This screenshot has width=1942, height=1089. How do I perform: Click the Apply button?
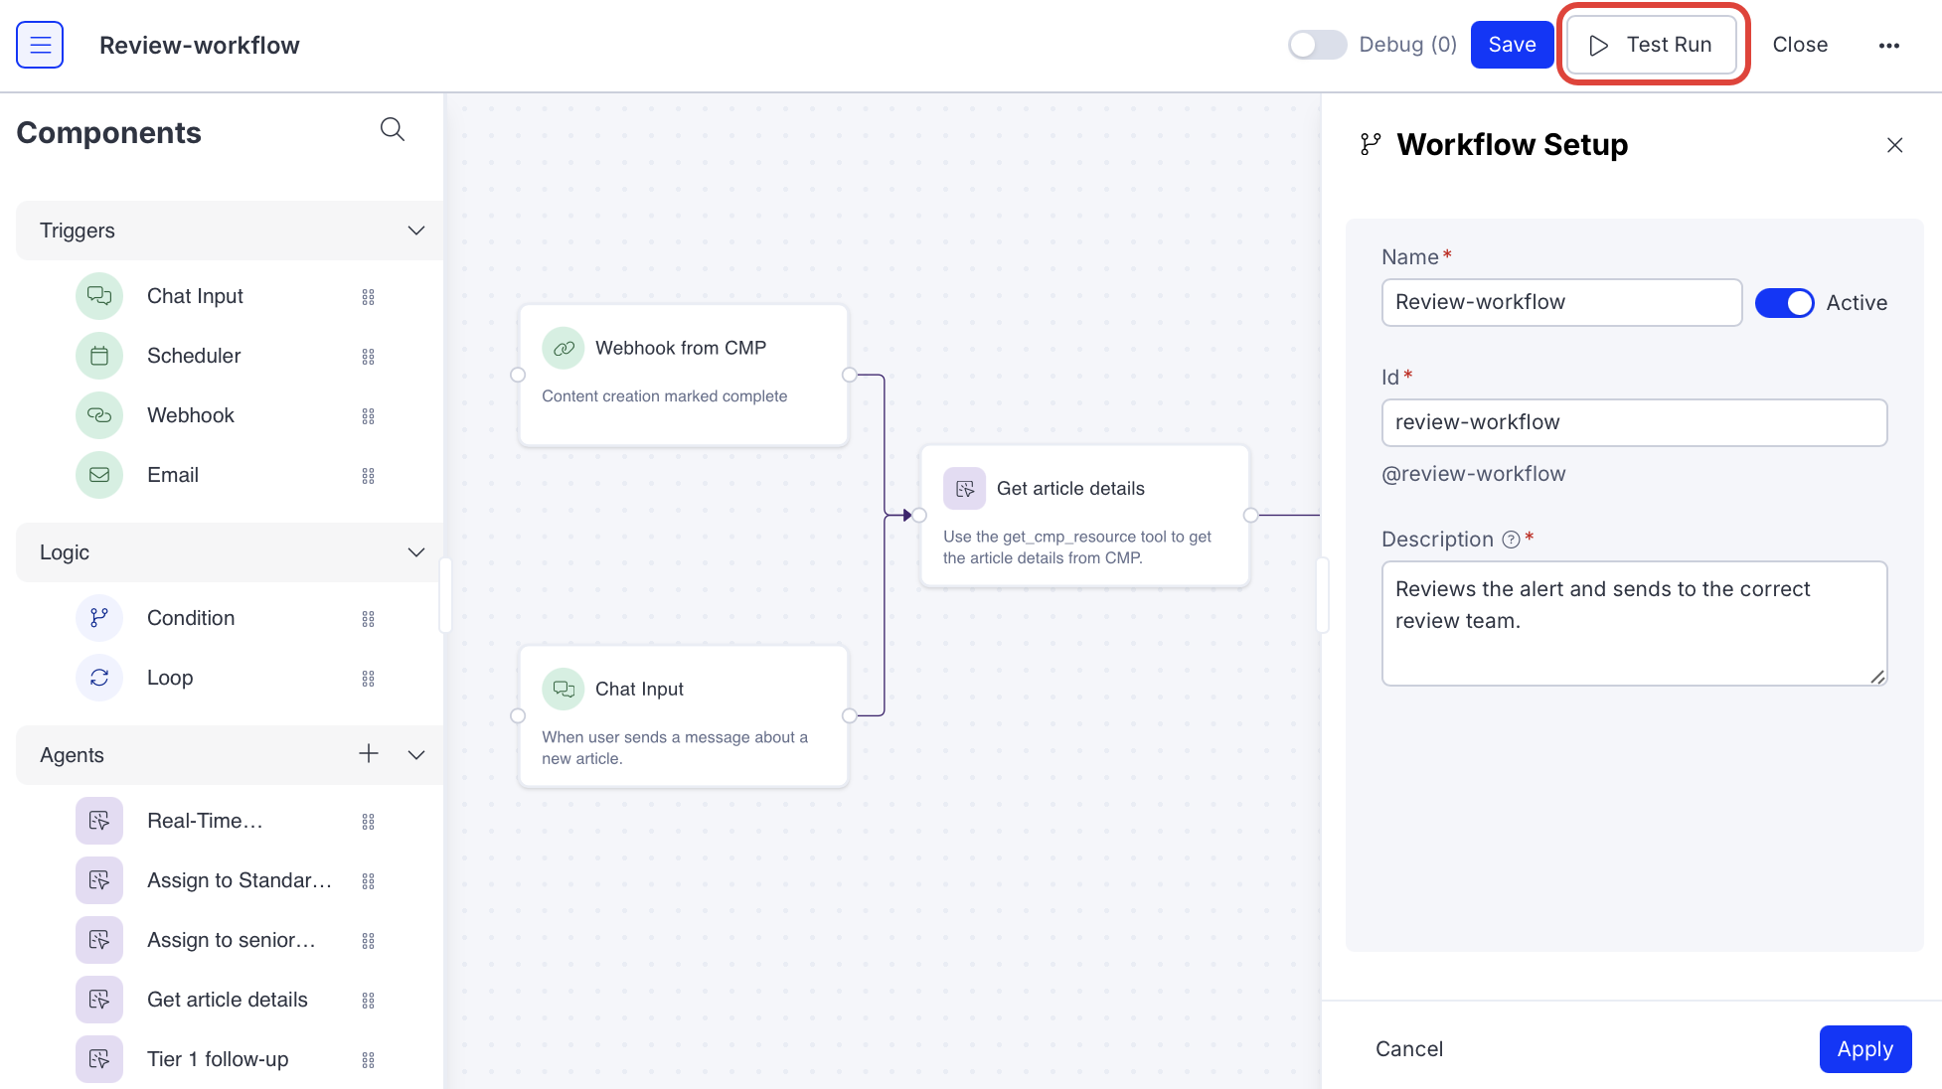point(1864,1049)
